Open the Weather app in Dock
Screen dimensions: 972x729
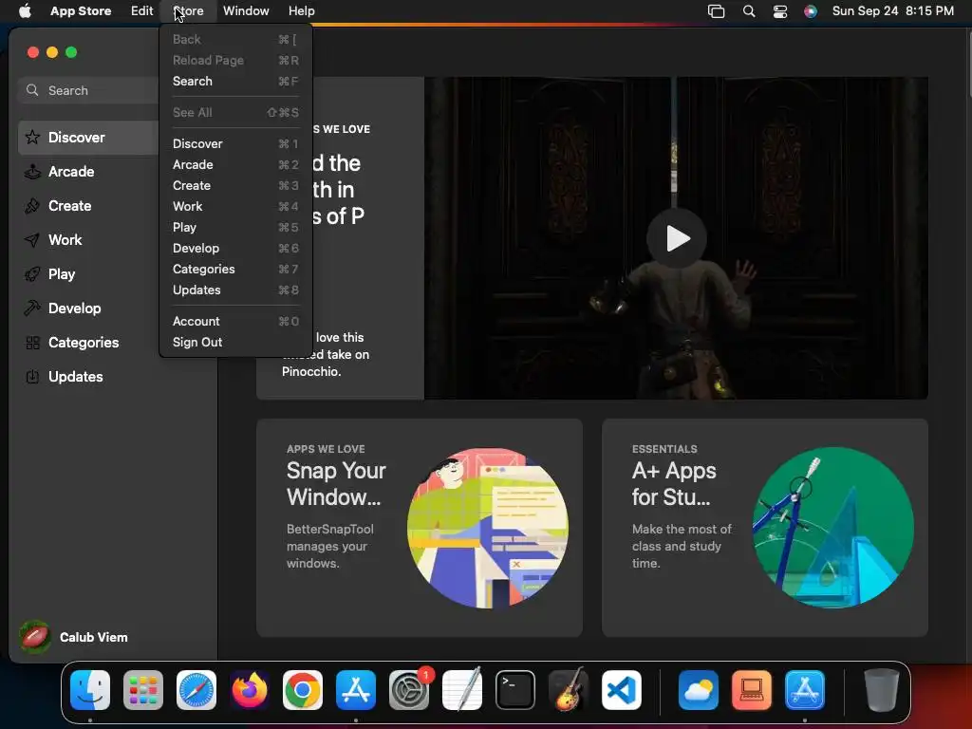[699, 690]
